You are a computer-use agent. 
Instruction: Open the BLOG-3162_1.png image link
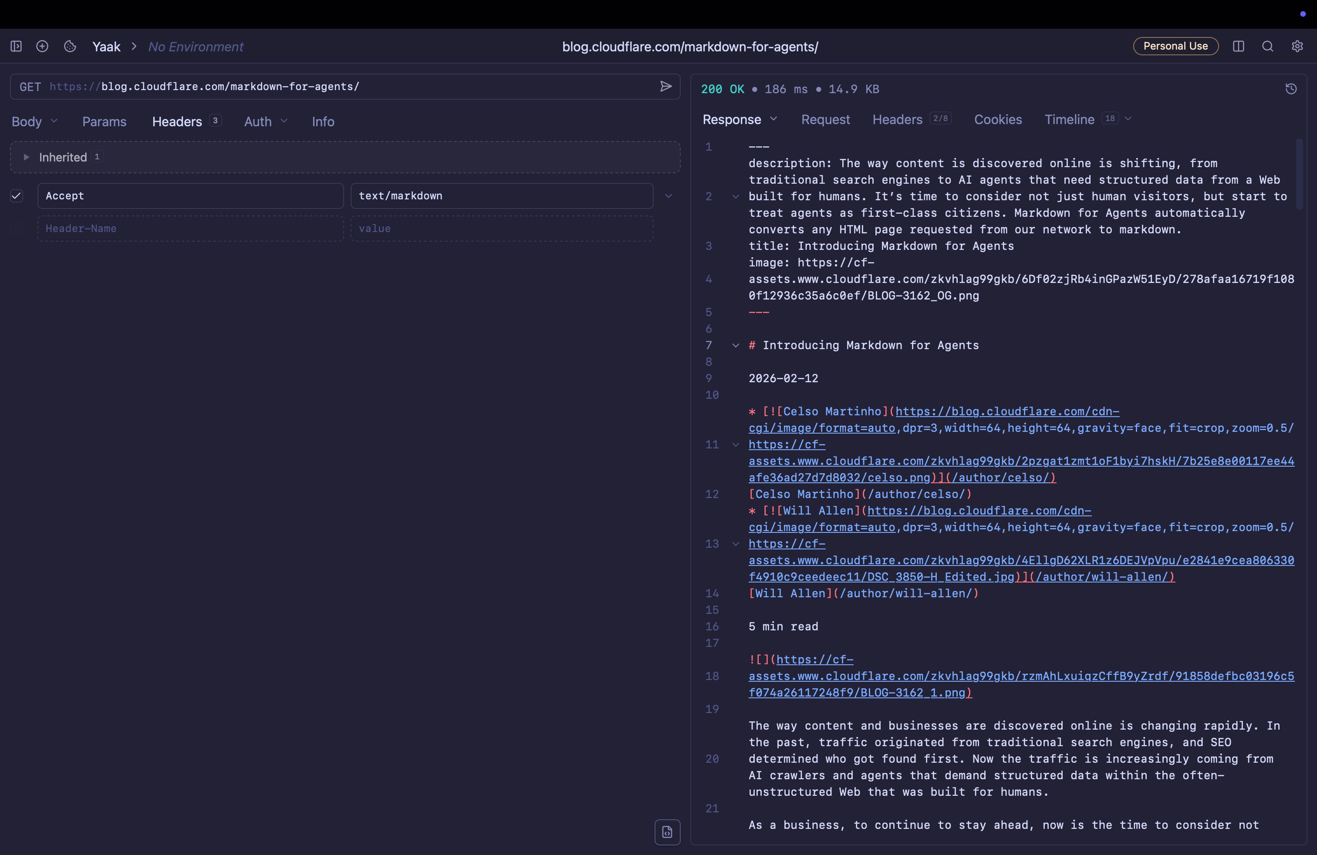click(1021, 676)
